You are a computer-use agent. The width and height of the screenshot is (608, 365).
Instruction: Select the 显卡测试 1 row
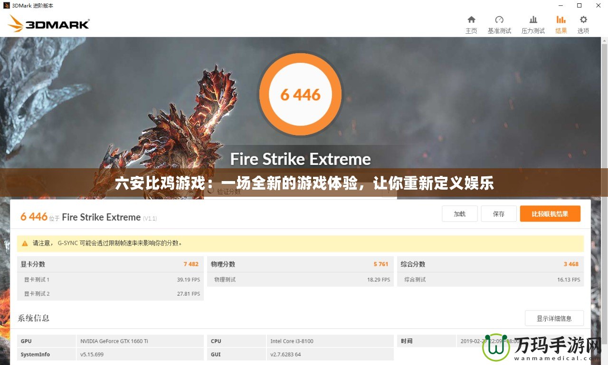click(x=110, y=279)
